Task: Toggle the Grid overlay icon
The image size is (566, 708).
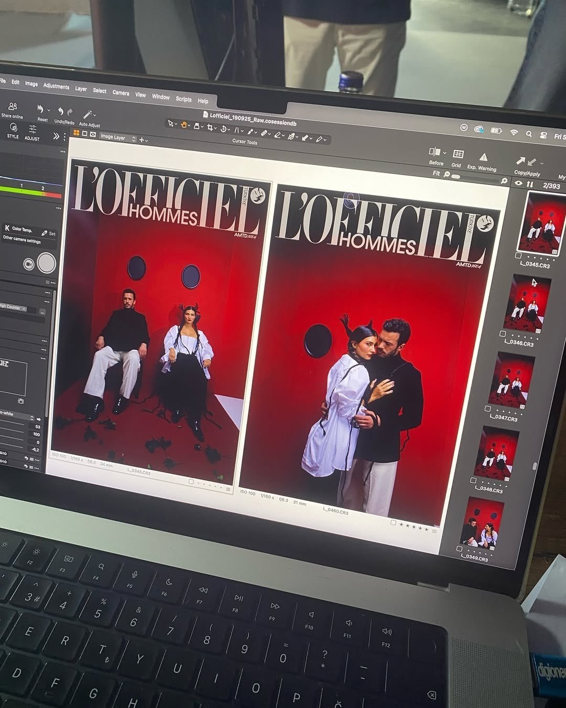Action: coord(458,154)
